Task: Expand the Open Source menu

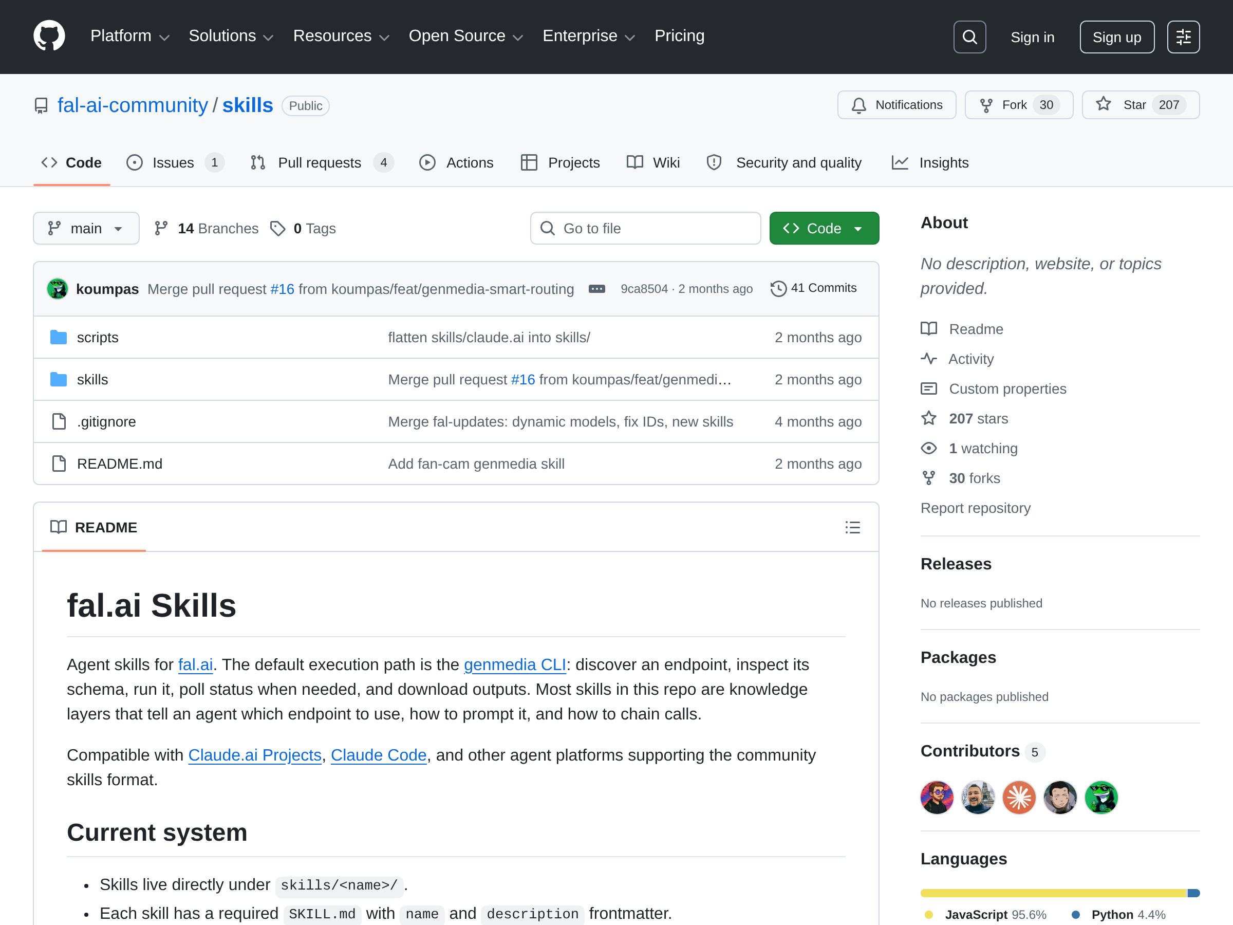Action: point(466,36)
